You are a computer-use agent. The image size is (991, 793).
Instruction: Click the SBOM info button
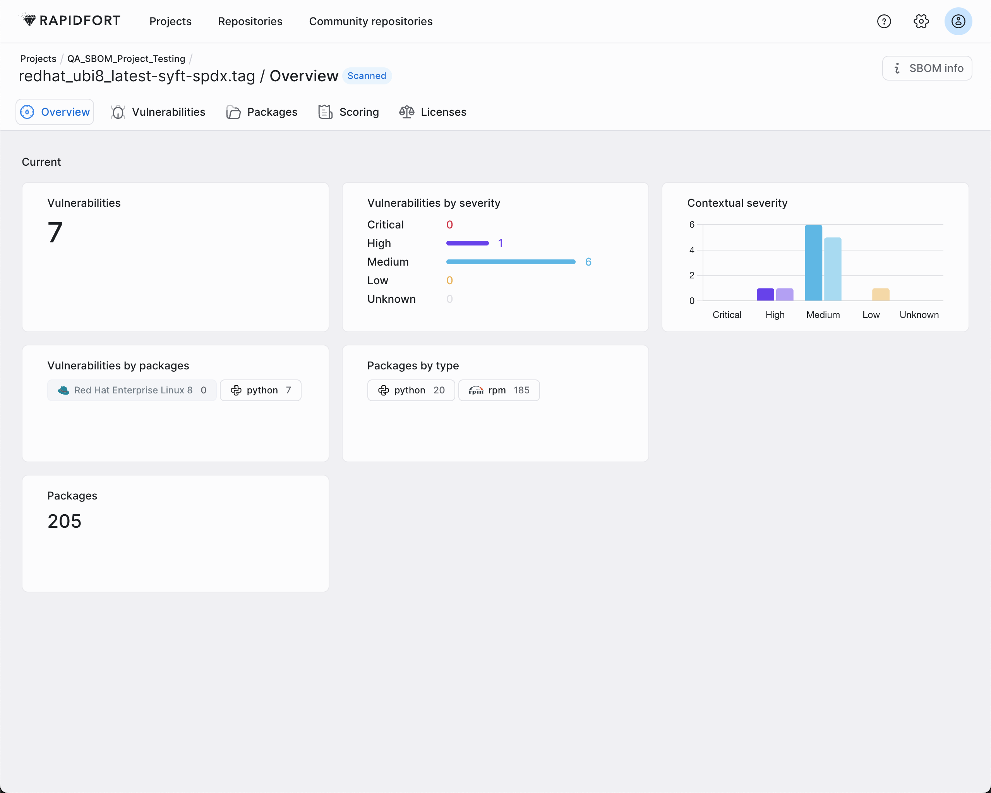click(927, 68)
